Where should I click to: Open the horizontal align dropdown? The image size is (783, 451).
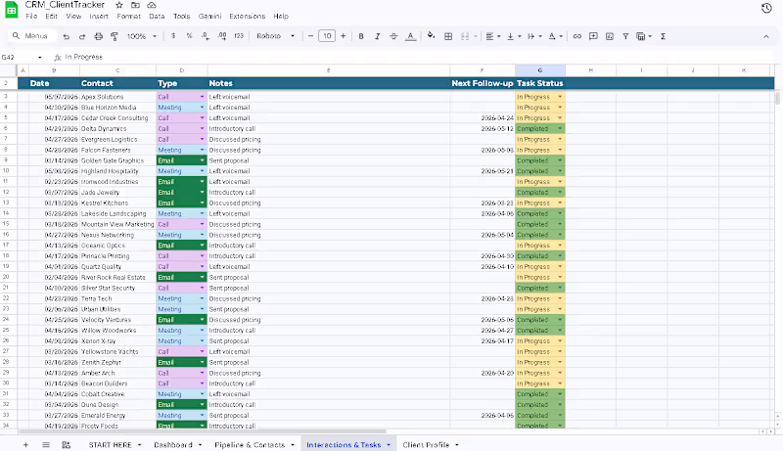[x=493, y=36]
